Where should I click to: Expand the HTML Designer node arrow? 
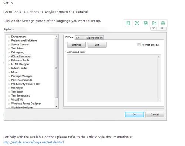pos(9,64)
